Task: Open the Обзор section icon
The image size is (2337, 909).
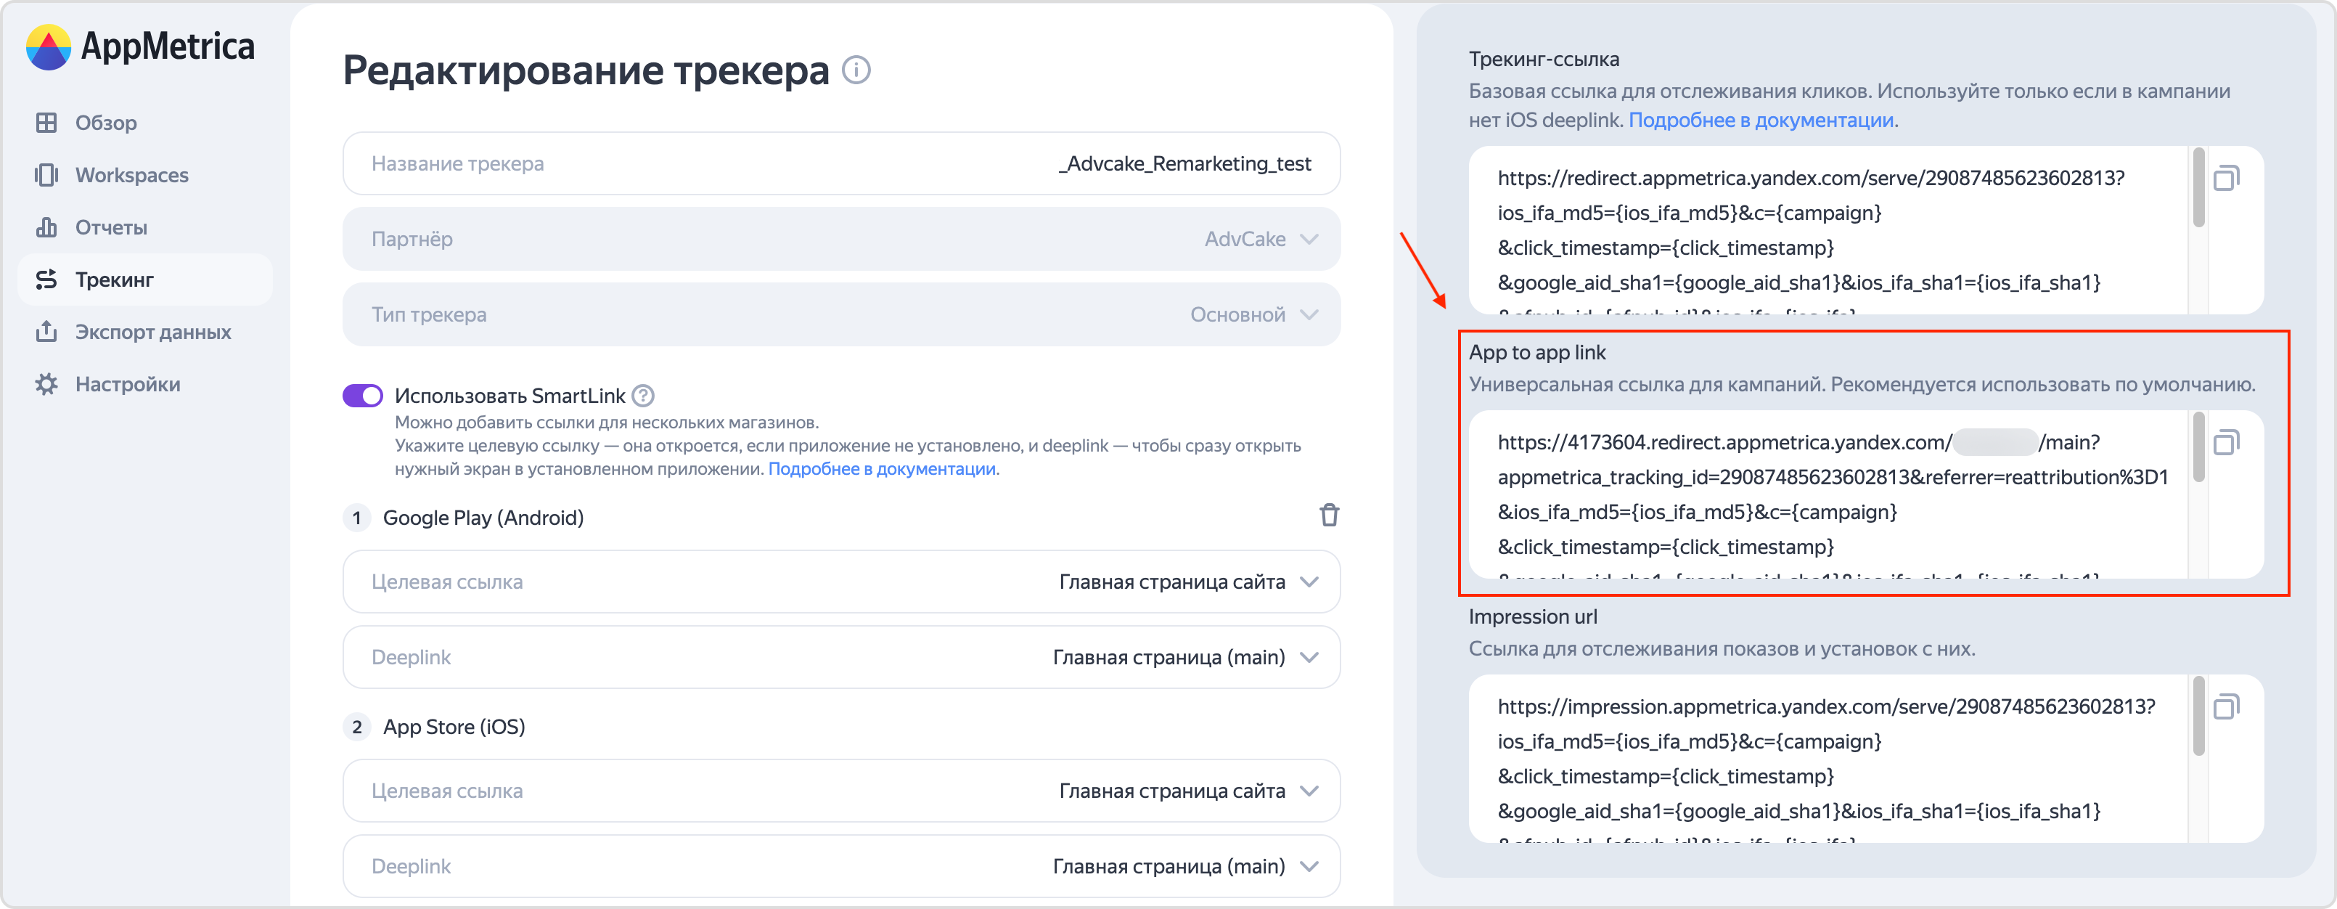Action: [46, 123]
